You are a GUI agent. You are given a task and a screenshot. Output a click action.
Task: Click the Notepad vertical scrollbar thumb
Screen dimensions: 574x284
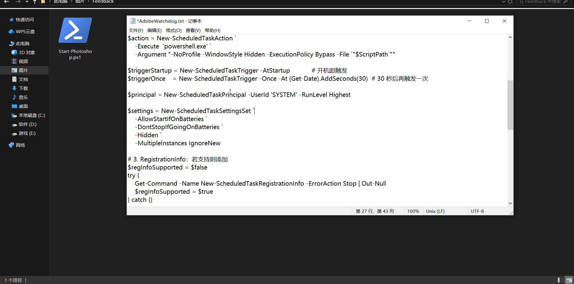(510, 105)
